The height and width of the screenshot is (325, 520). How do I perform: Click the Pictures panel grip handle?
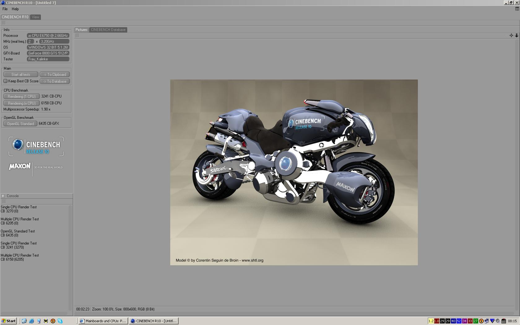point(77,36)
